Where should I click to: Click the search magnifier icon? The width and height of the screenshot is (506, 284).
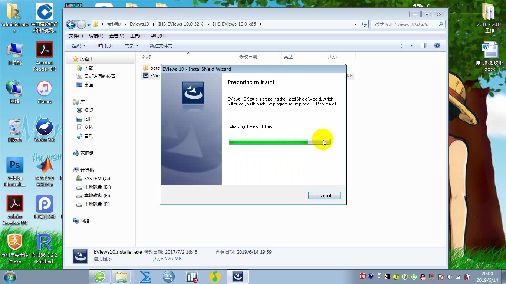[x=441, y=24]
